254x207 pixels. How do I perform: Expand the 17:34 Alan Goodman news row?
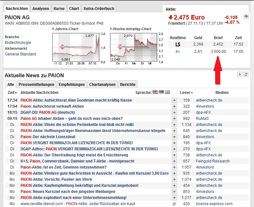tap(174, 100)
